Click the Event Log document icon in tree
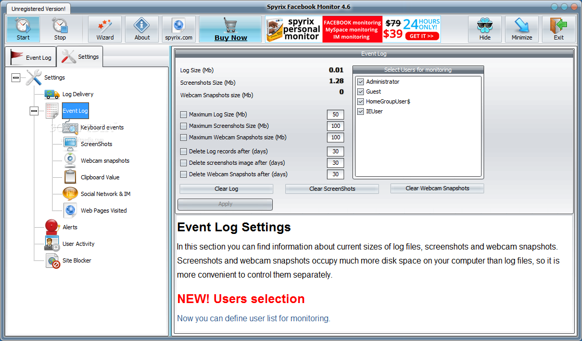 [x=52, y=111]
